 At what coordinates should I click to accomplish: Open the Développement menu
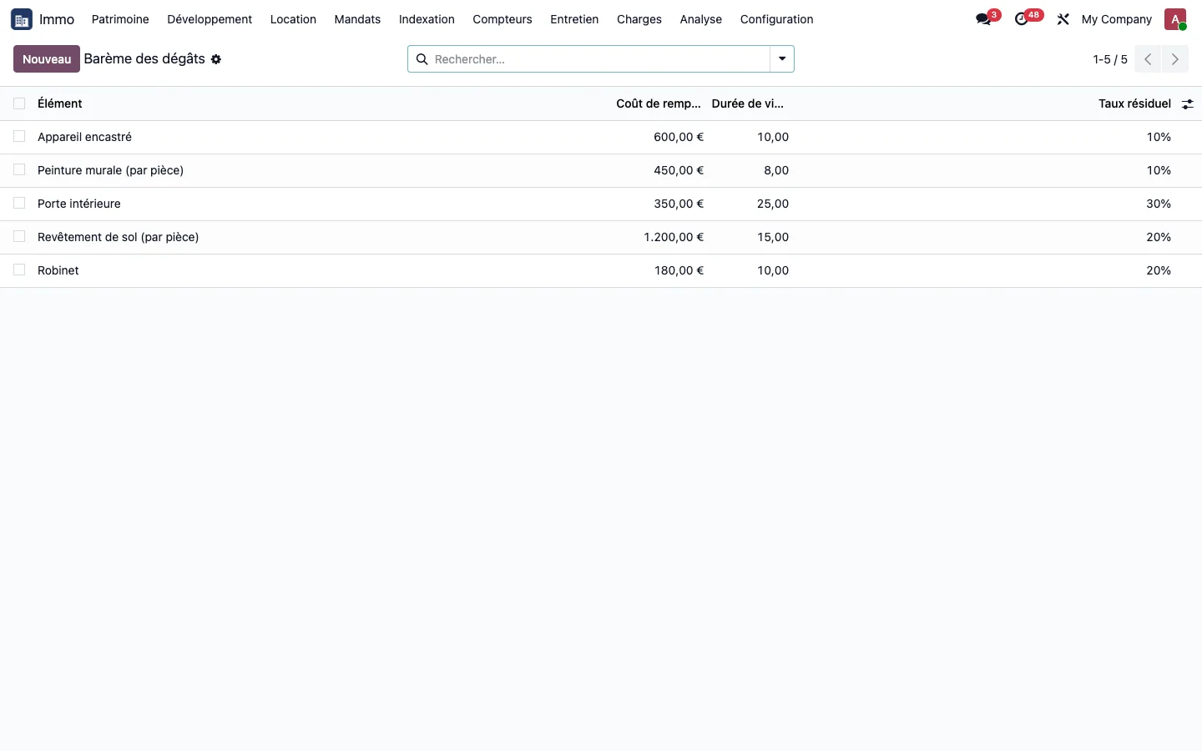[x=210, y=19]
